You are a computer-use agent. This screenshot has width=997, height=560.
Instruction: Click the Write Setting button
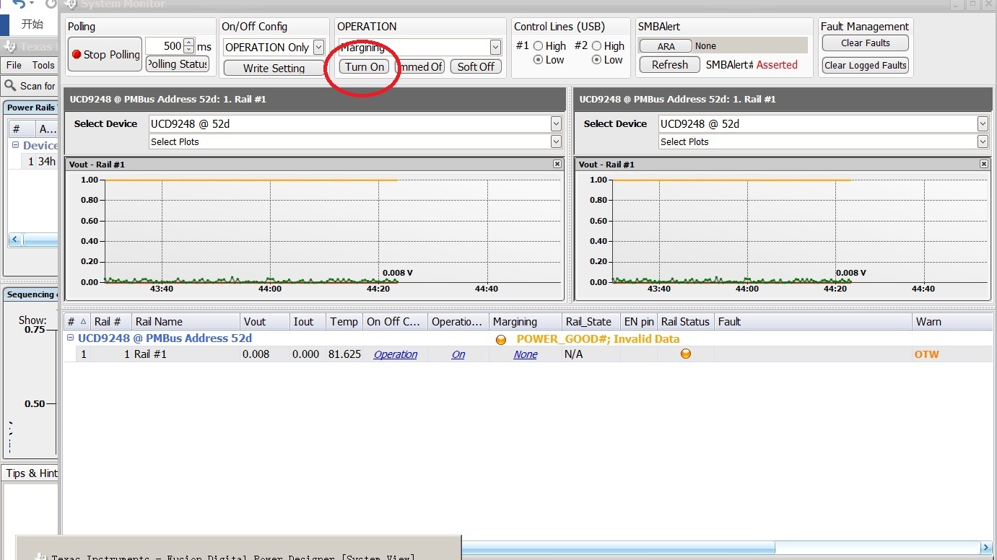tap(274, 68)
